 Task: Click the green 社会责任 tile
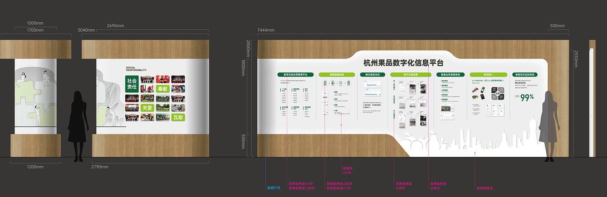(x=132, y=84)
